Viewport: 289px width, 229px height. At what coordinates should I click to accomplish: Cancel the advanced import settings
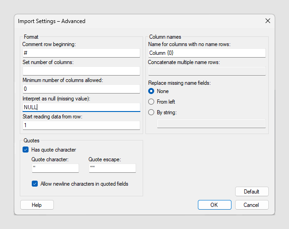[252, 205]
